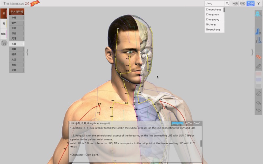This screenshot has width=263, height=164.
Task: Click the blue ruler icon in info panel
Action: tap(177, 123)
